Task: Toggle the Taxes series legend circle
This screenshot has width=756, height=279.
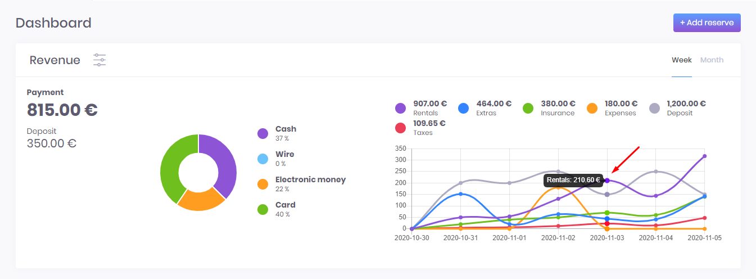Action: point(401,128)
